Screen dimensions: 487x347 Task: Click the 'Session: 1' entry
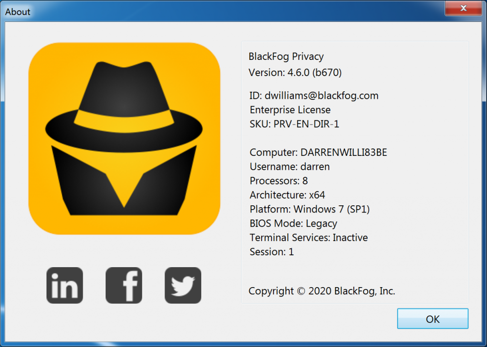coord(272,252)
